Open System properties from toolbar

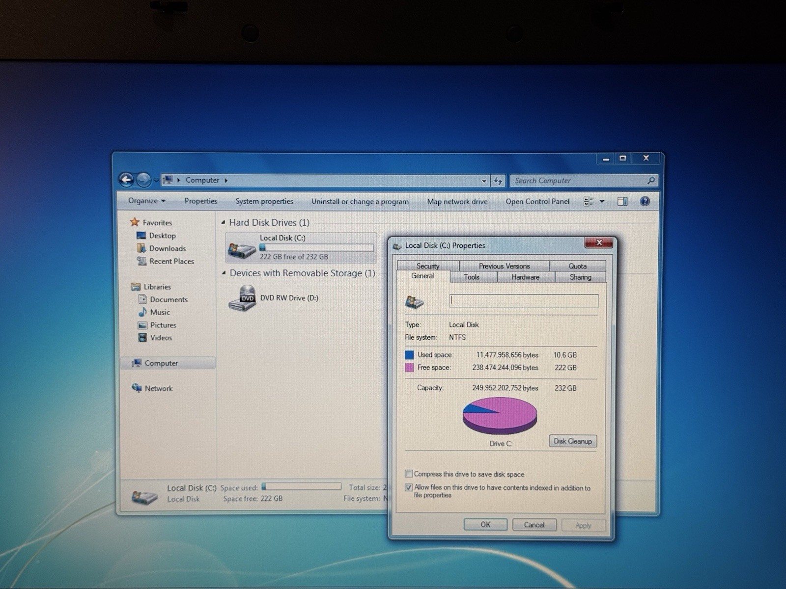click(264, 201)
